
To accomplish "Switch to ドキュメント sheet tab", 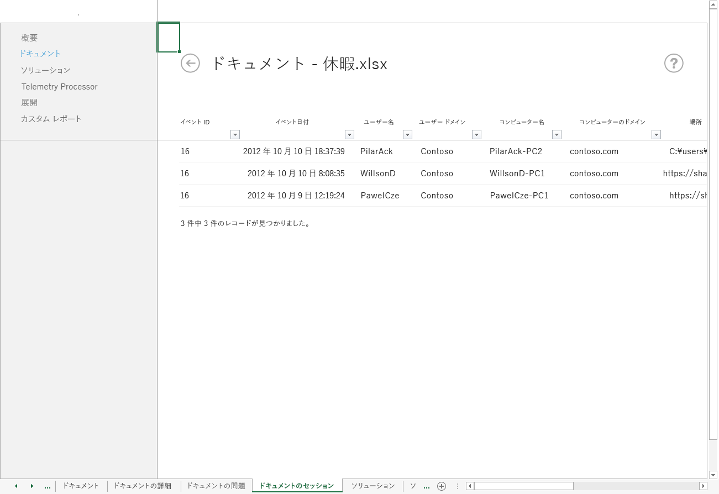I will tap(81, 486).
